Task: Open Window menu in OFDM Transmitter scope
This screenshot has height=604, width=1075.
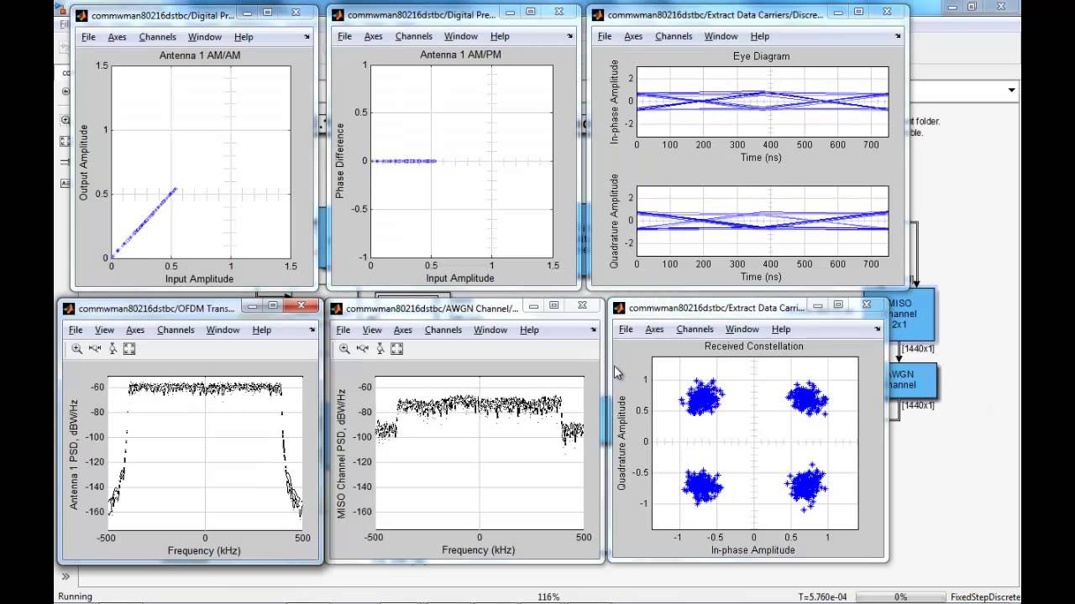Action: 223,330
